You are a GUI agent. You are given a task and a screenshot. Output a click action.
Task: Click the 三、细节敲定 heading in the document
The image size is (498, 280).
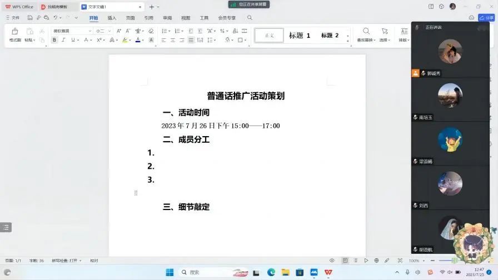click(x=186, y=207)
